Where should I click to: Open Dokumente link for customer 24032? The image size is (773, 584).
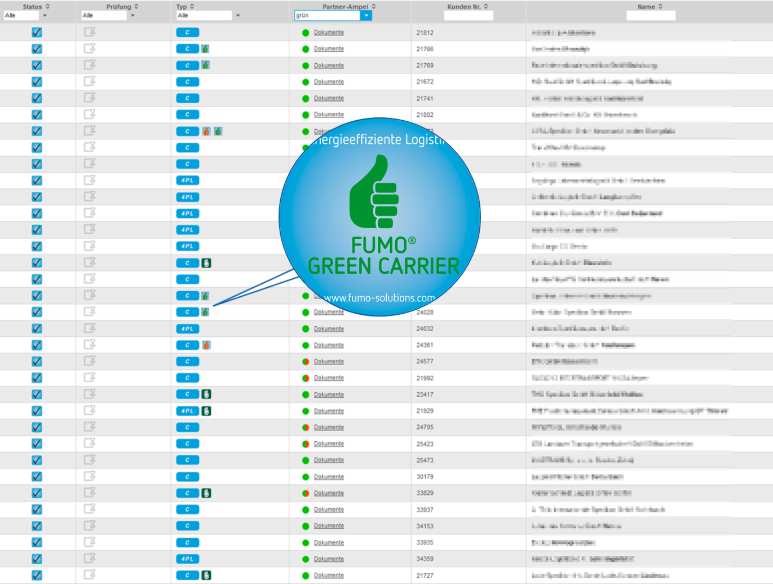[329, 329]
